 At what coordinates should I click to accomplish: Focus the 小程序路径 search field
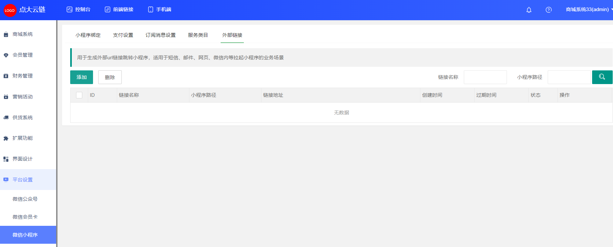click(x=569, y=77)
